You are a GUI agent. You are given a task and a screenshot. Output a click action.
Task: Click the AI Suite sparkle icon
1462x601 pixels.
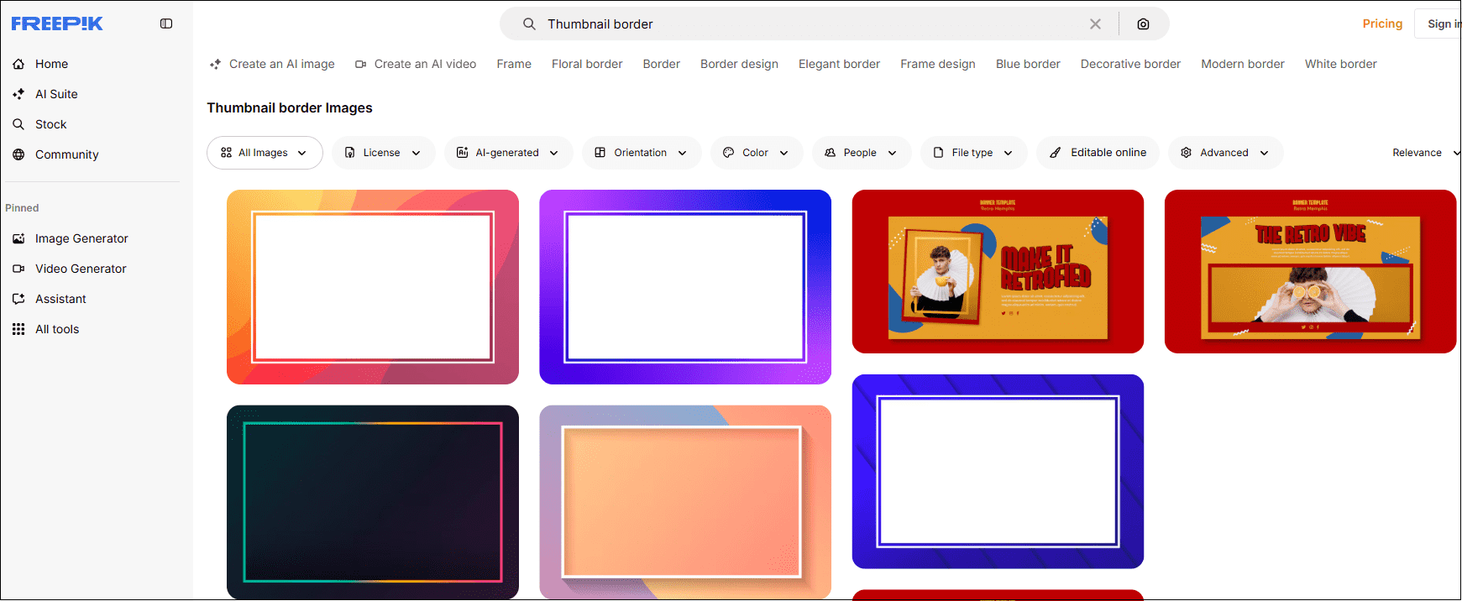tap(18, 94)
